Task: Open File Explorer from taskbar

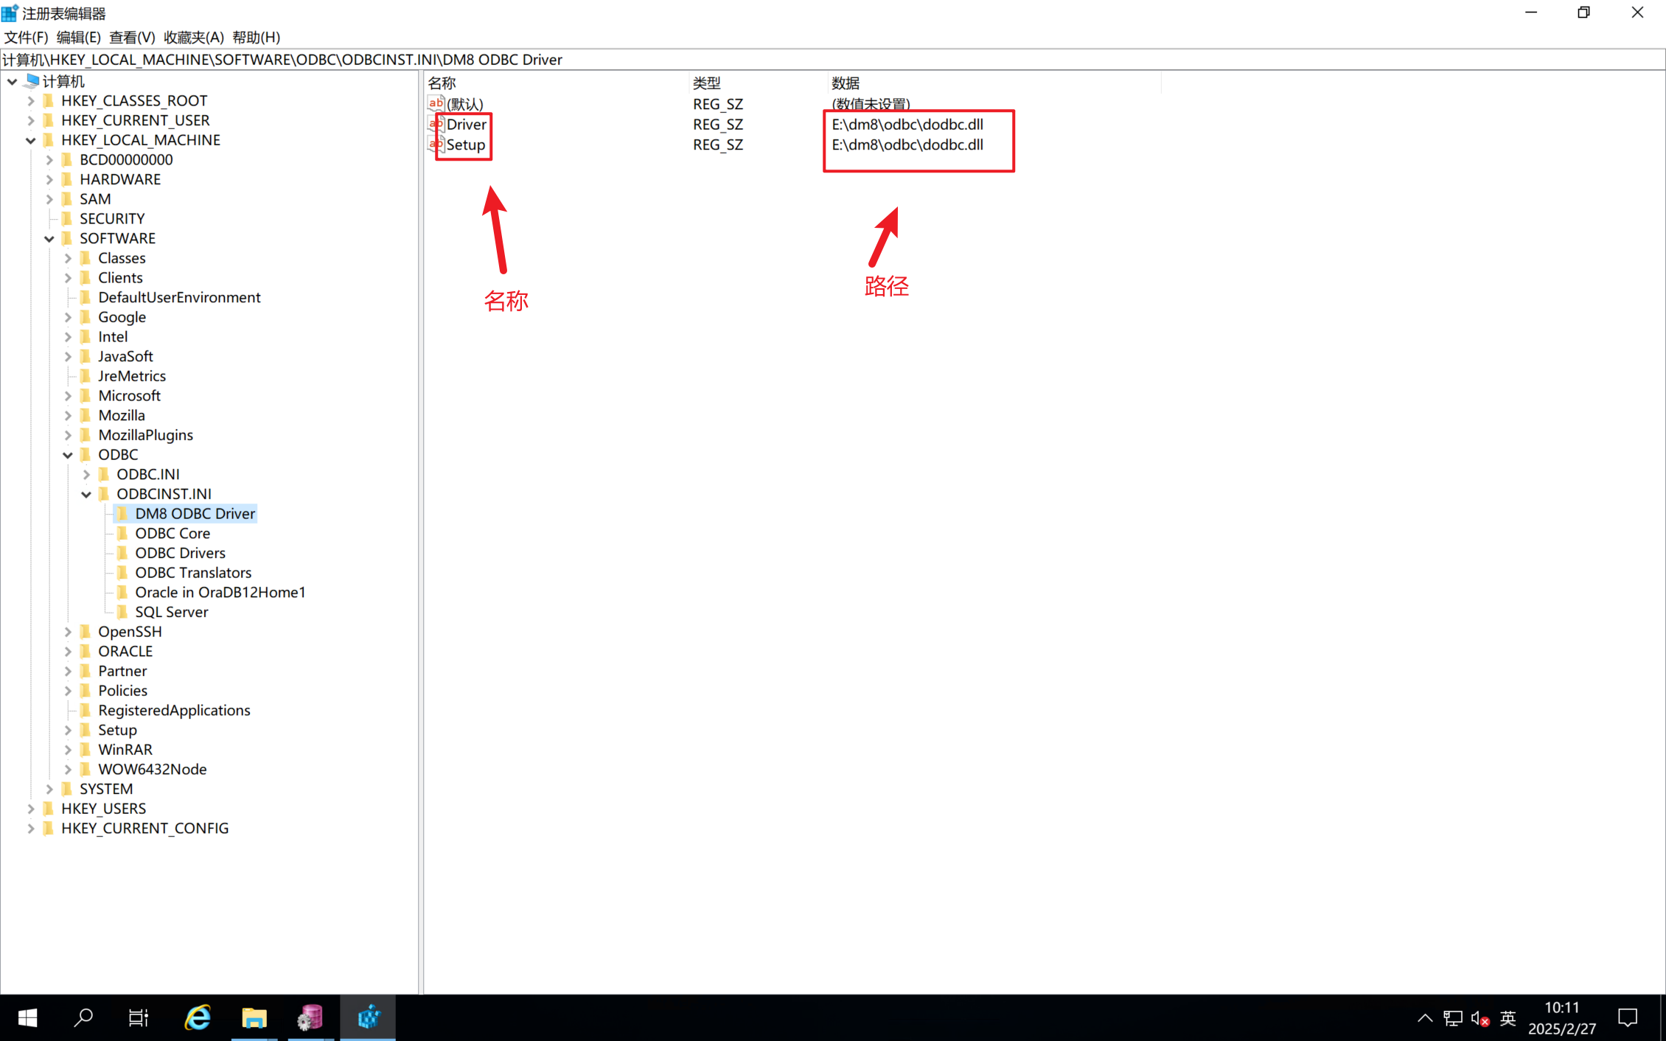Action: [254, 1018]
